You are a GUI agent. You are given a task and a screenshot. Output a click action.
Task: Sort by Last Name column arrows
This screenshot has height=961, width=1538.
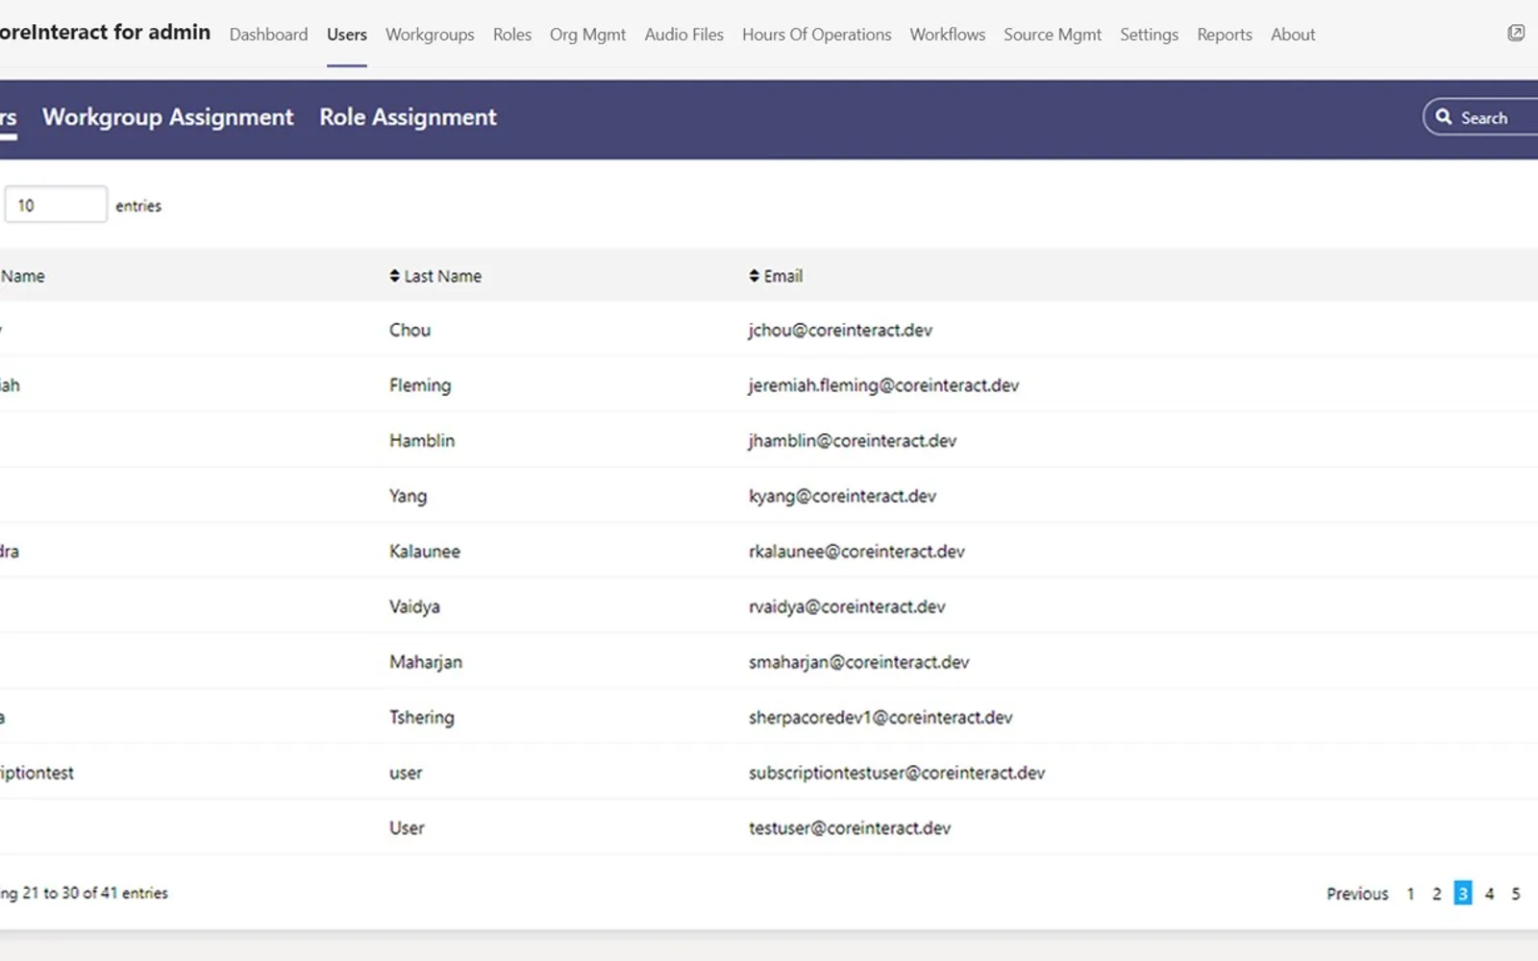[x=394, y=276]
